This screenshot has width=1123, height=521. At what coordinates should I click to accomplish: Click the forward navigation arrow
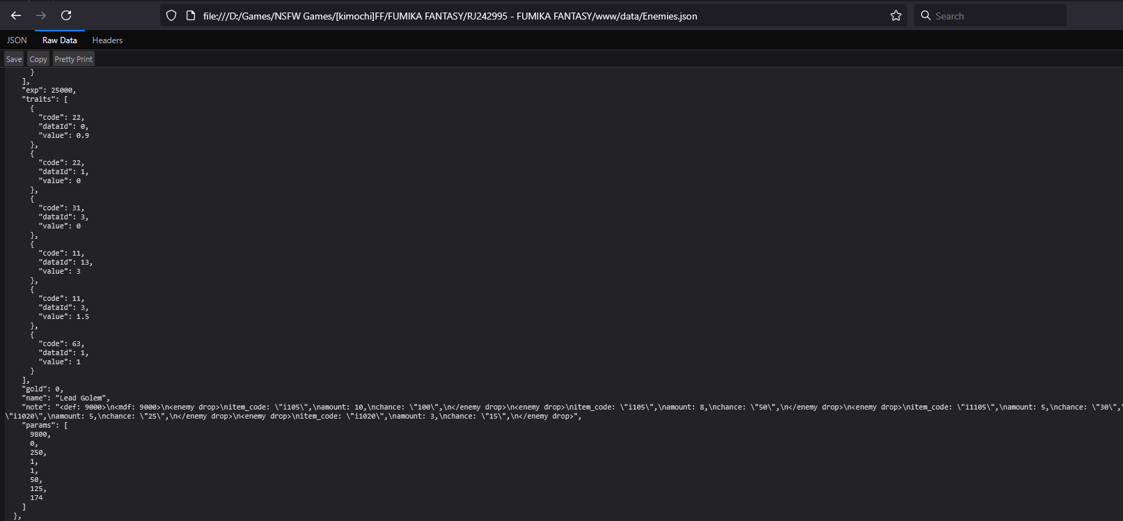41,15
